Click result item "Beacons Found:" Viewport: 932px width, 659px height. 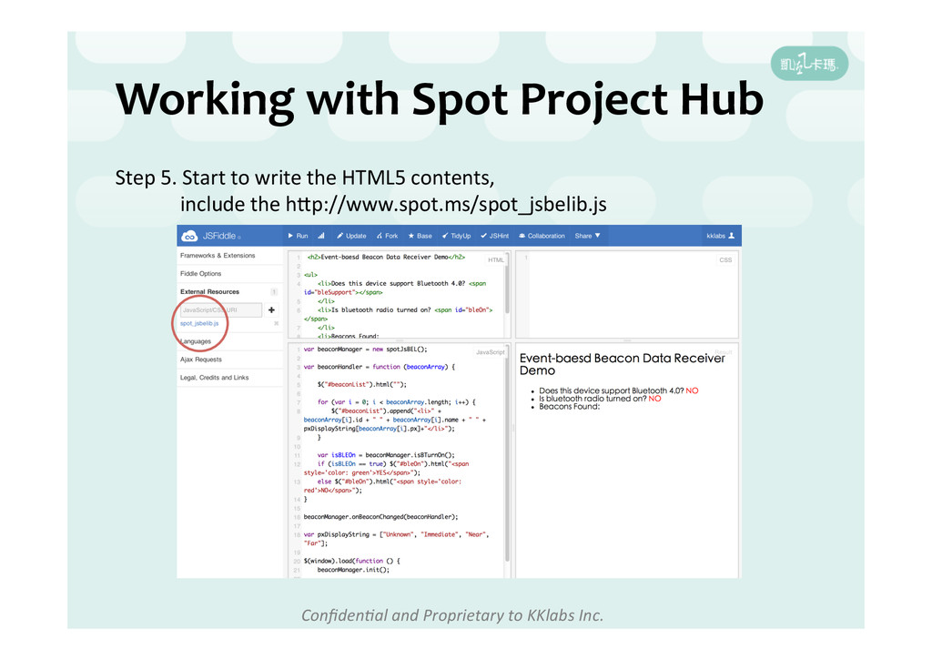click(x=570, y=407)
